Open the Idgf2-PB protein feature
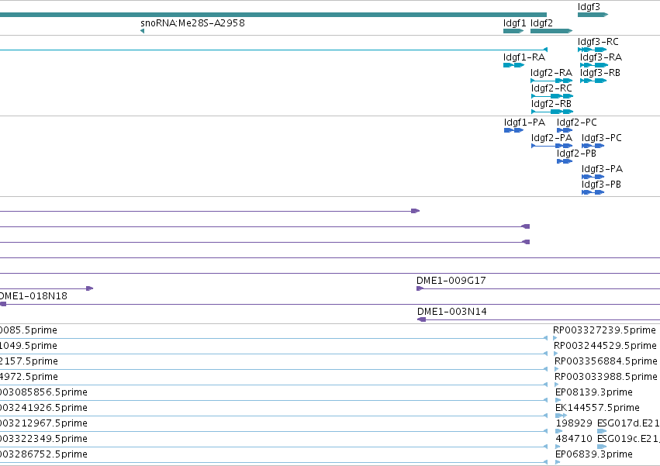This screenshot has height=466, width=660. pyautogui.click(x=565, y=161)
